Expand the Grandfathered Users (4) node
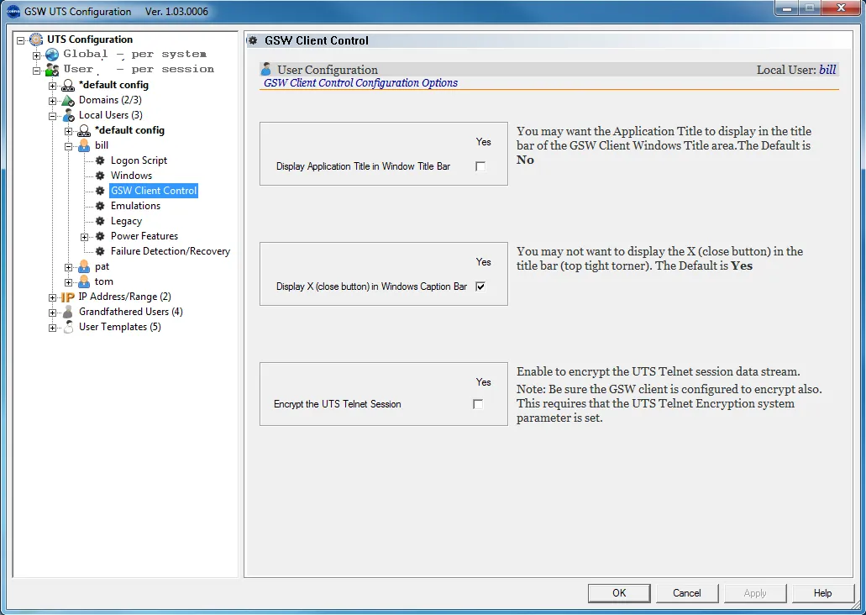Viewport: 866px width, 615px height. [x=52, y=313]
